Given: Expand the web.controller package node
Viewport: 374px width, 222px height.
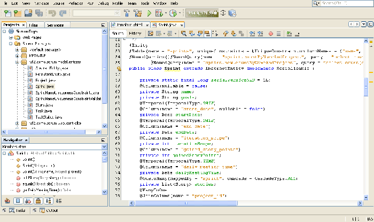Looking at the screenshot, I should coord(17,124).
